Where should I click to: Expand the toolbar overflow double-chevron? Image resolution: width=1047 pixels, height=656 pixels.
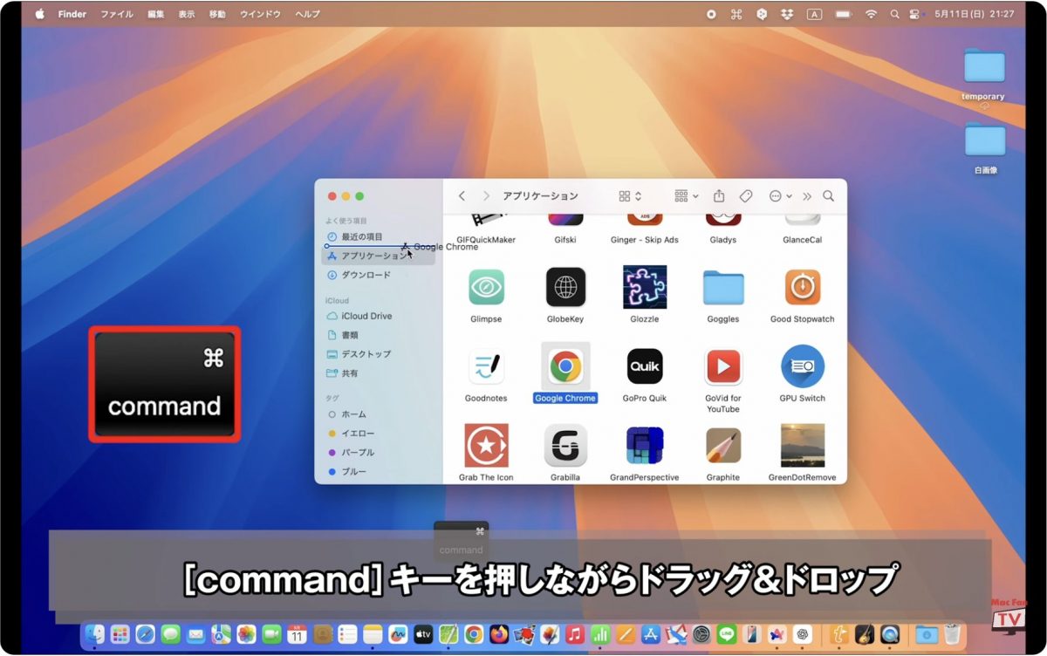[x=807, y=196]
